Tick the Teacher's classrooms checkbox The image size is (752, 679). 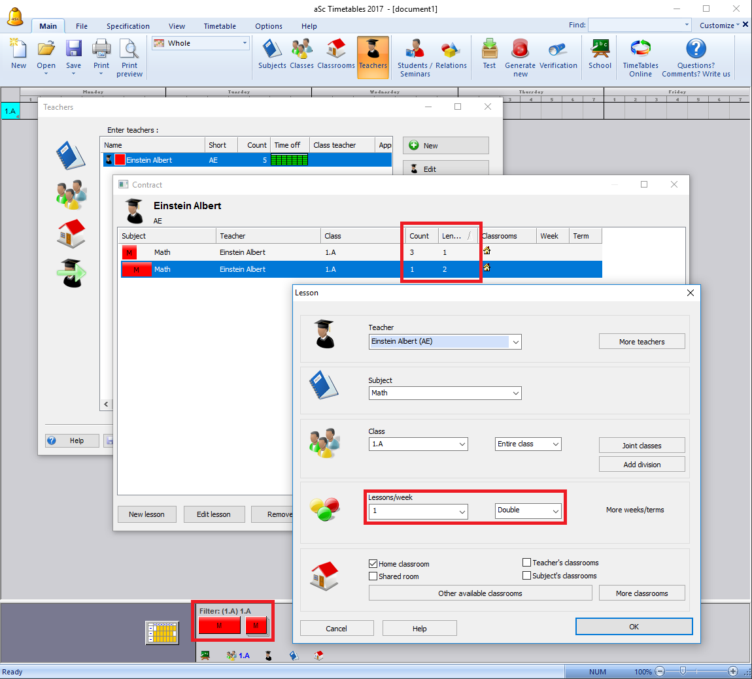527,563
